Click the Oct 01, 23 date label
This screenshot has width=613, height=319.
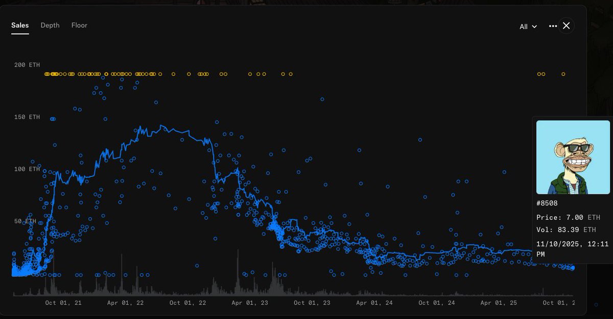pos(312,303)
